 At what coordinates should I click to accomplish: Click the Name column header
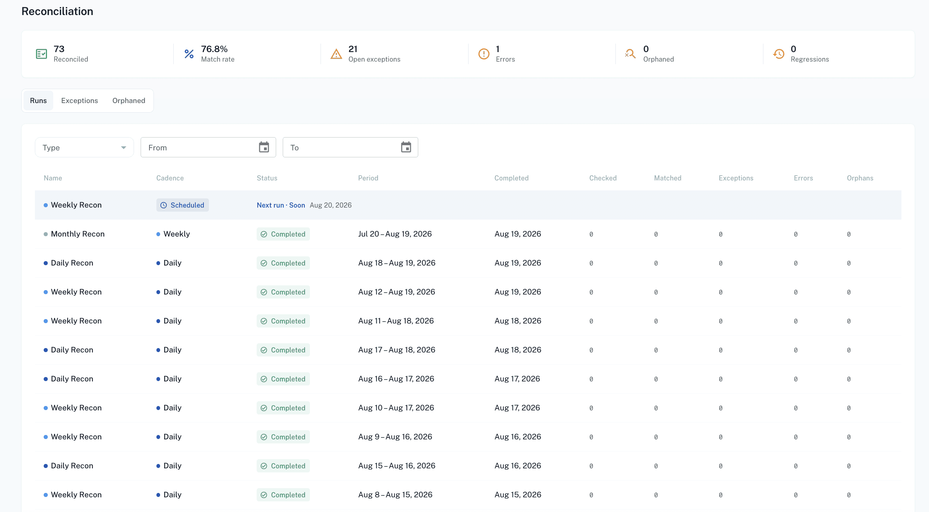tap(53, 178)
